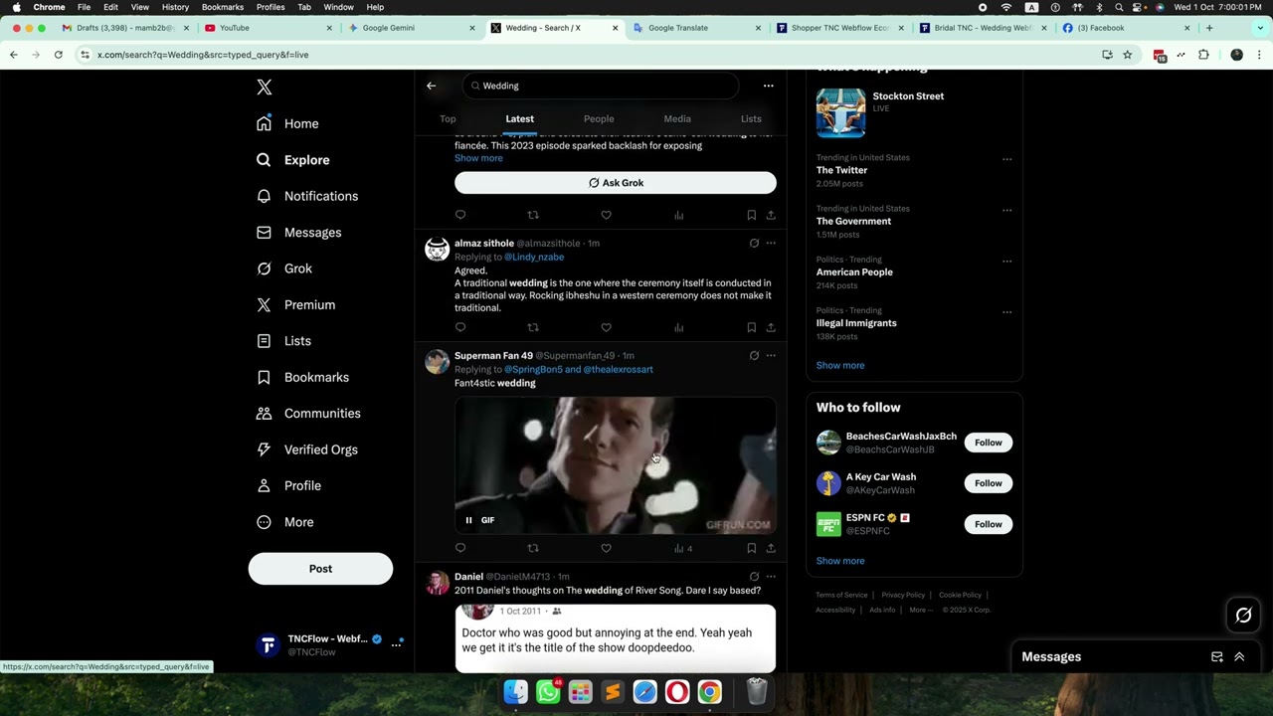Open Notifications in the sidebar
Screen dimensions: 1273x716
point(306,196)
